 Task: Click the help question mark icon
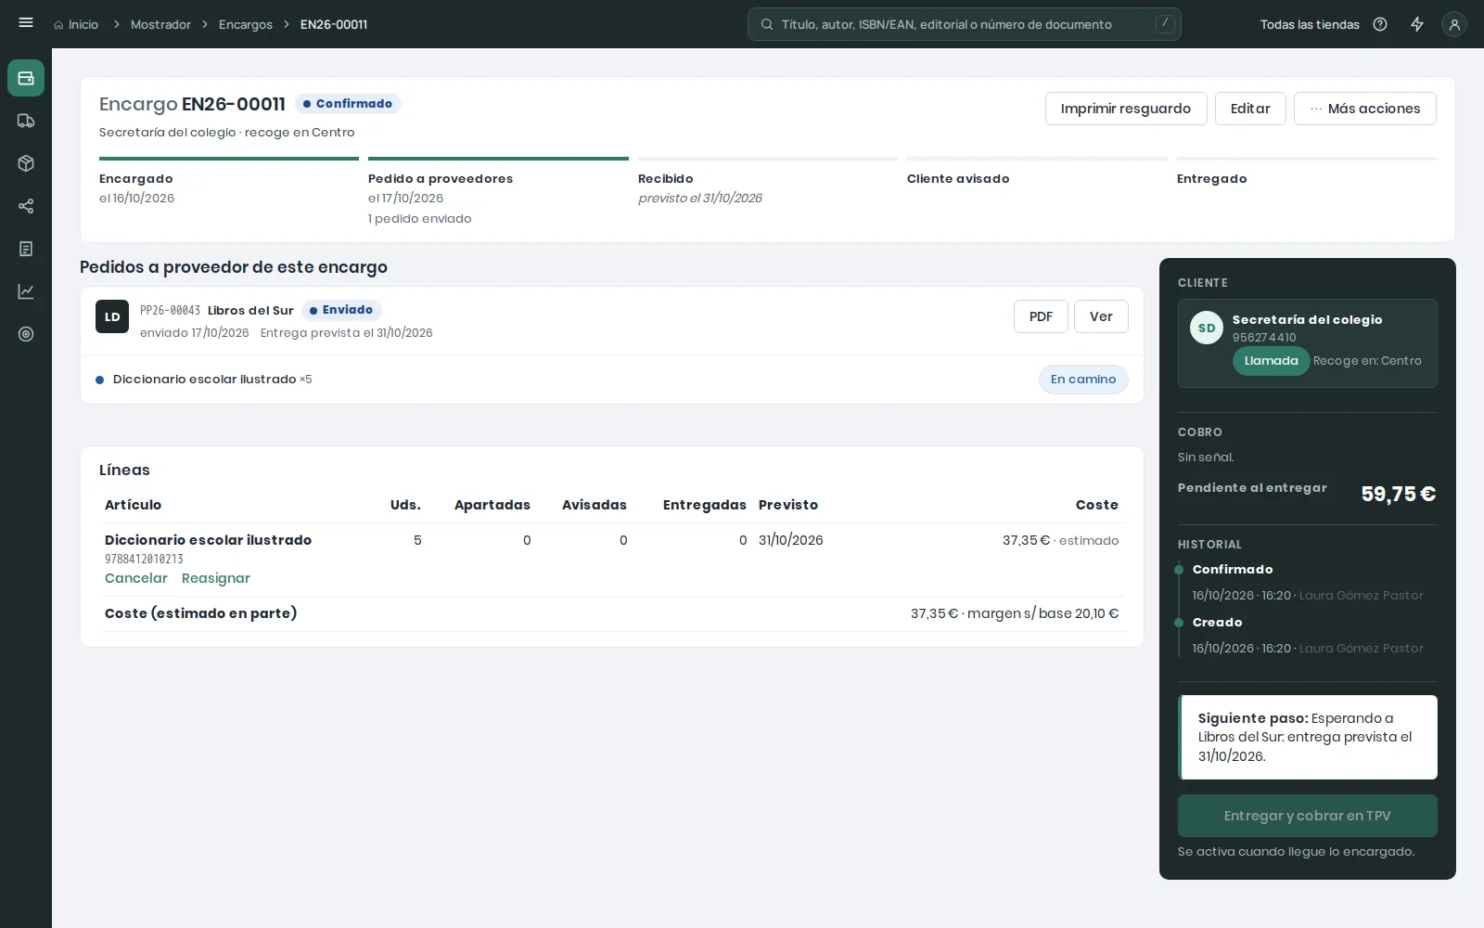(1380, 24)
